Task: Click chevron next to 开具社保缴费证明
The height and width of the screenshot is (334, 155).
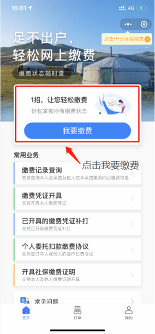Action: 132,275
